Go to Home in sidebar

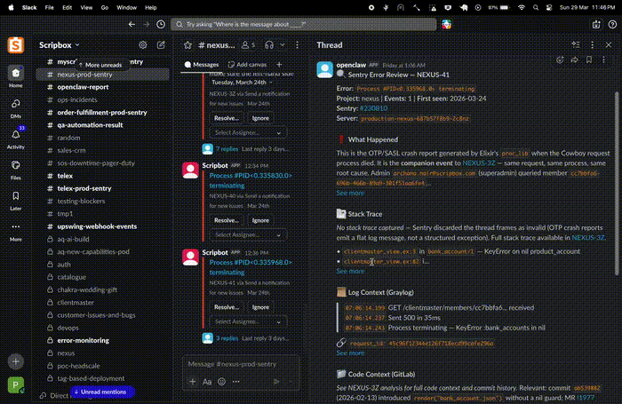coord(16,76)
